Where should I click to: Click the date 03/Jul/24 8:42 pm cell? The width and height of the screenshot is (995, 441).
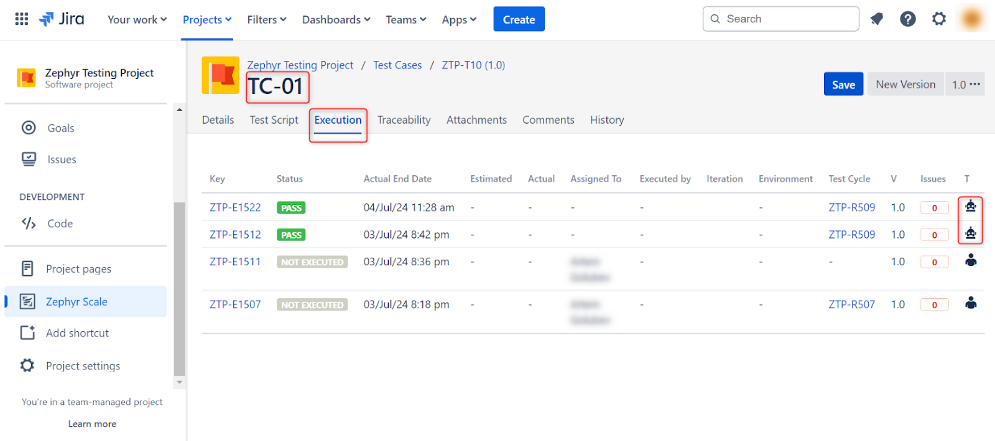pos(406,235)
